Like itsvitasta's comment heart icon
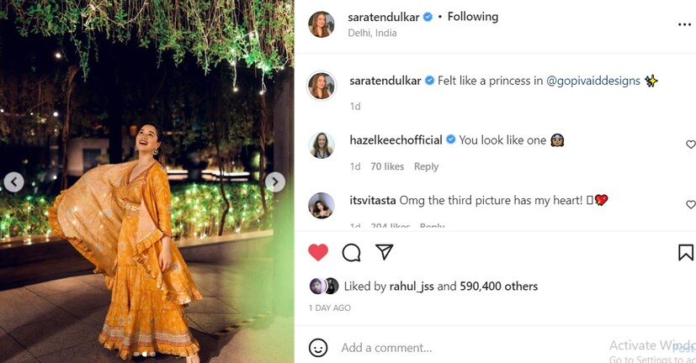 [x=691, y=204]
